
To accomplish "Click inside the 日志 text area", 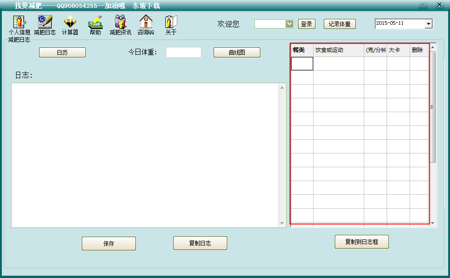I will point(145,155).
